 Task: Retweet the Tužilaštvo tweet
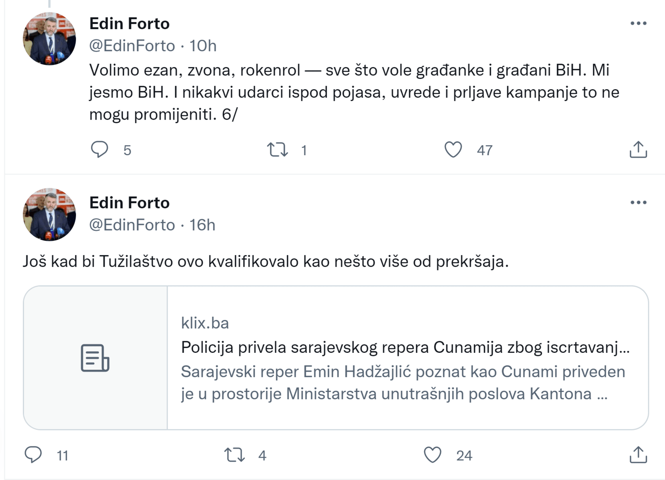pyautogui.click(x=234, y=455)
